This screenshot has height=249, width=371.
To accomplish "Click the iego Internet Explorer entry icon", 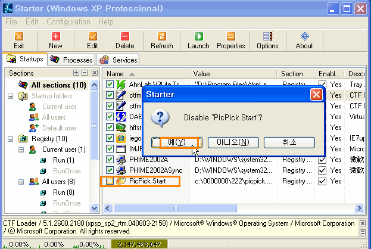I will (x=121, y=138).
